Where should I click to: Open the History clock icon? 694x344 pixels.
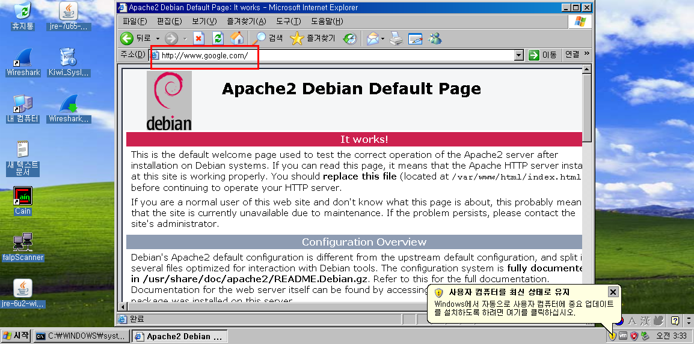(x=350, y=39)
